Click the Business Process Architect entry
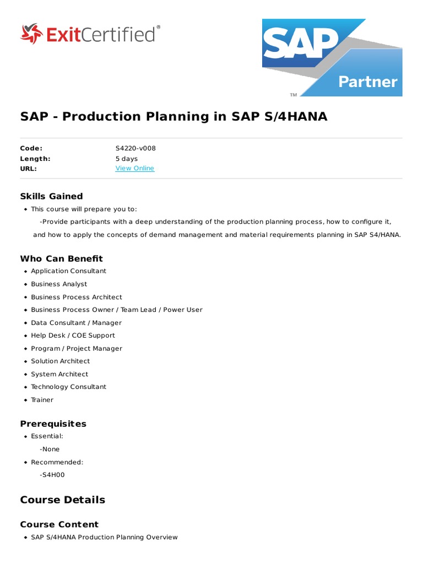Screen dimensions: 423x564 coord(77,297)
